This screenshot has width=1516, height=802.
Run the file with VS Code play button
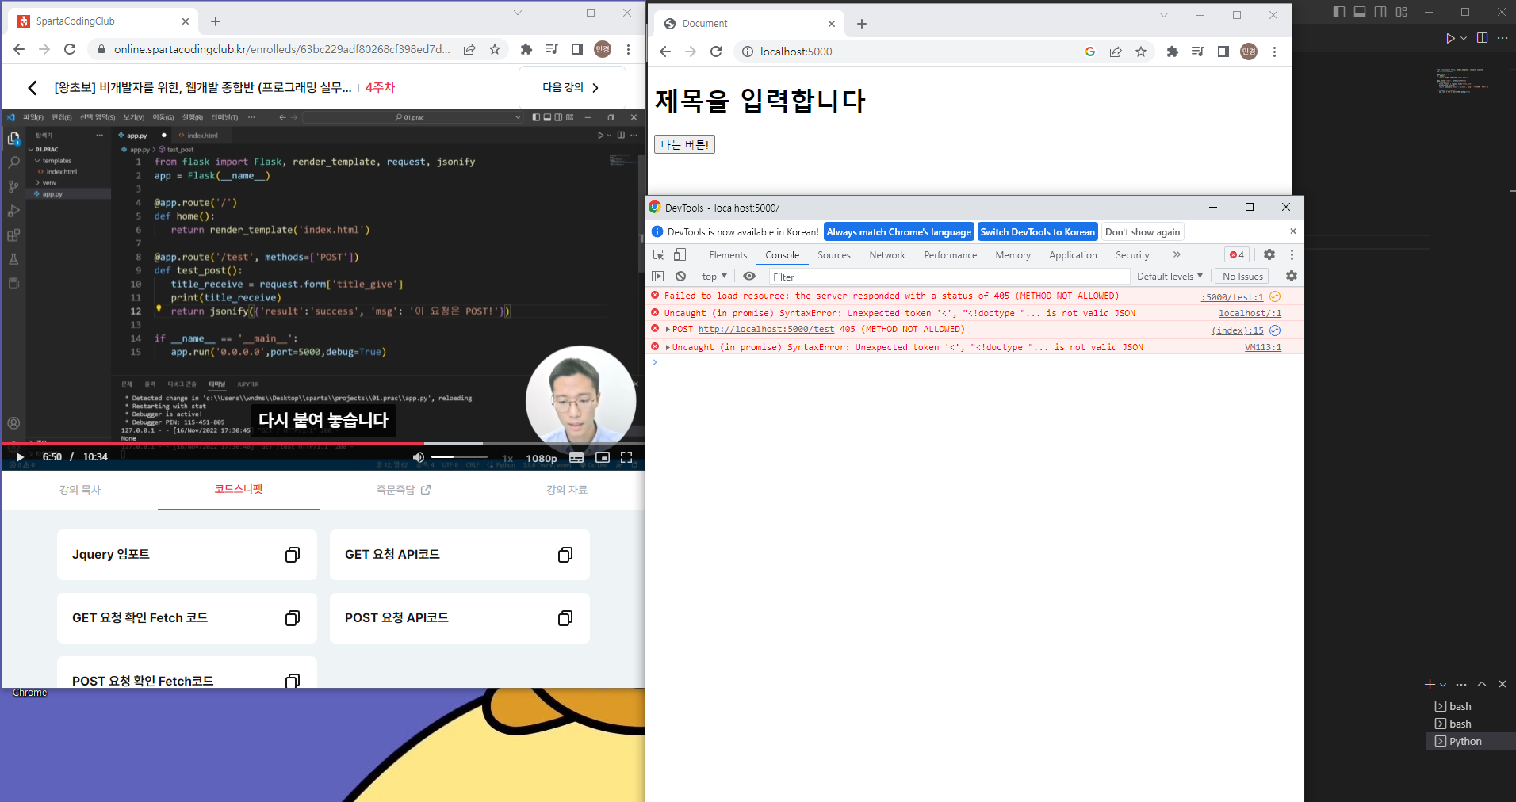1450,38
